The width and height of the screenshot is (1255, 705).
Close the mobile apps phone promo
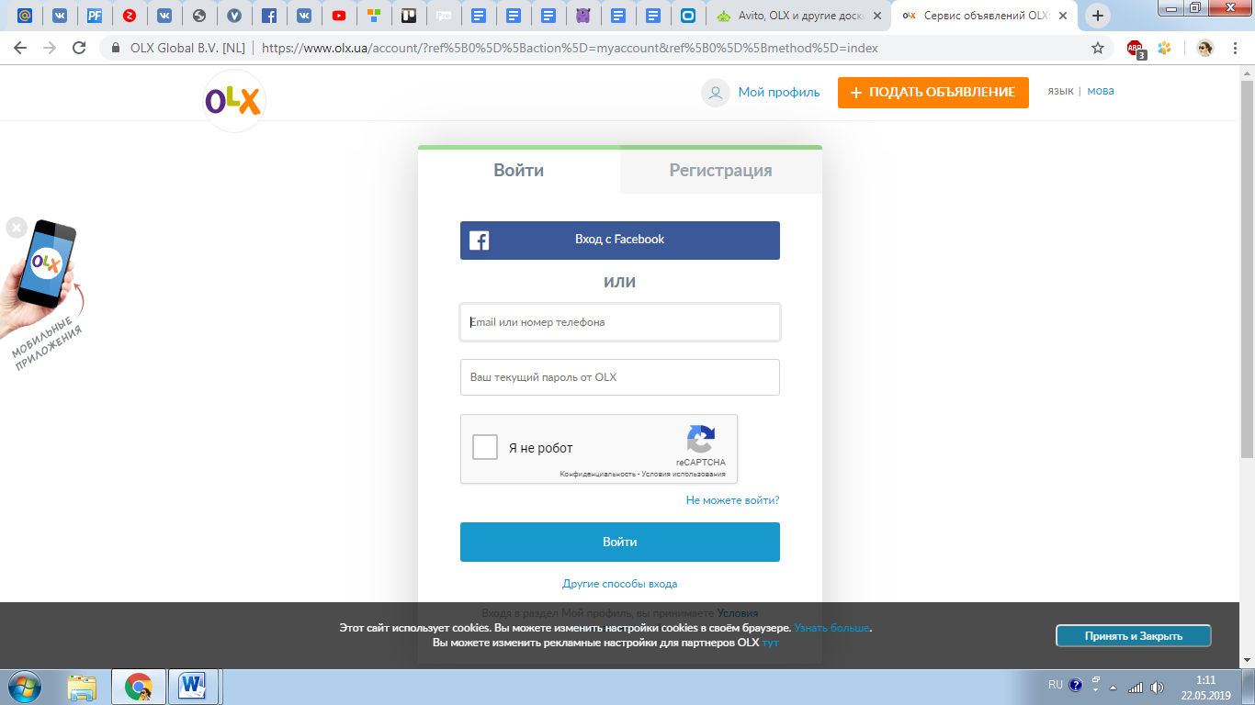point(17,228)
